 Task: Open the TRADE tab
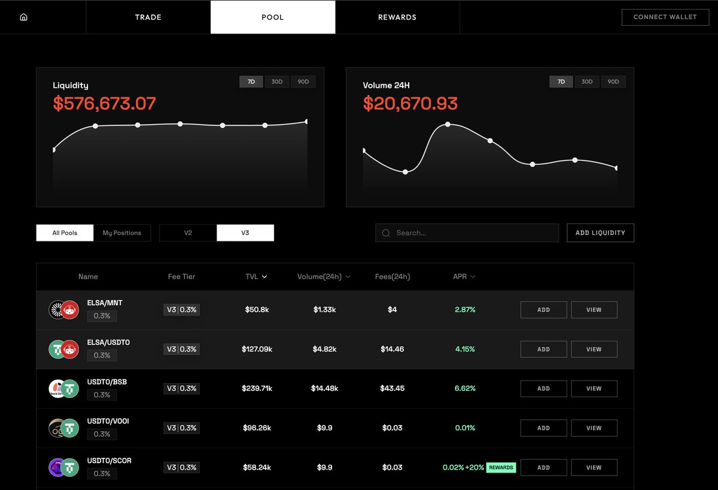click(148, 17)
